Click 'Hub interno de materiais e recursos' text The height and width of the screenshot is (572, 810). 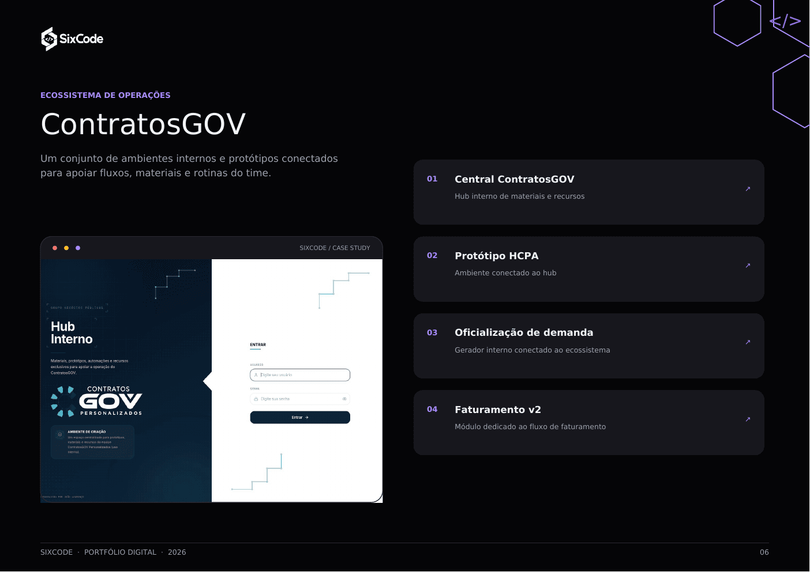[520, 196]
